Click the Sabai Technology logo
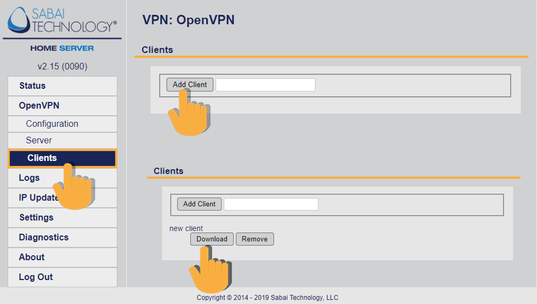The height and width of the screenshot is (304, 537). coord(62,21)
